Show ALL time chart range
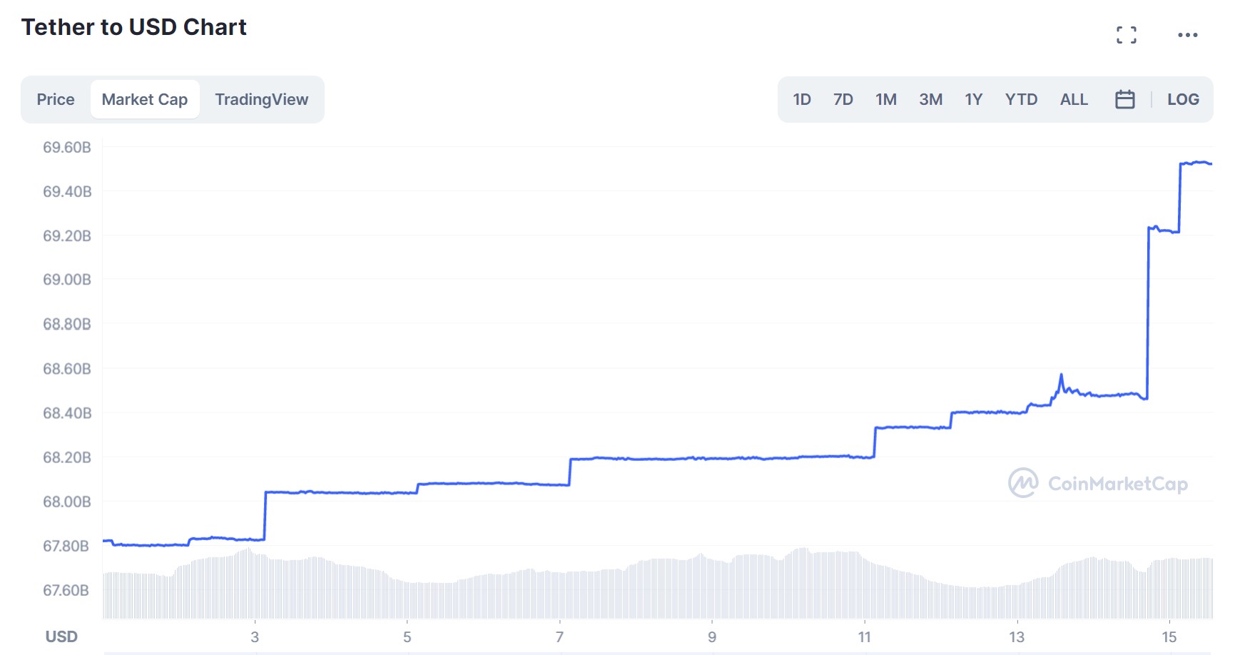This screenshot has width=1240, height=655. click(x=1074, y=99)
